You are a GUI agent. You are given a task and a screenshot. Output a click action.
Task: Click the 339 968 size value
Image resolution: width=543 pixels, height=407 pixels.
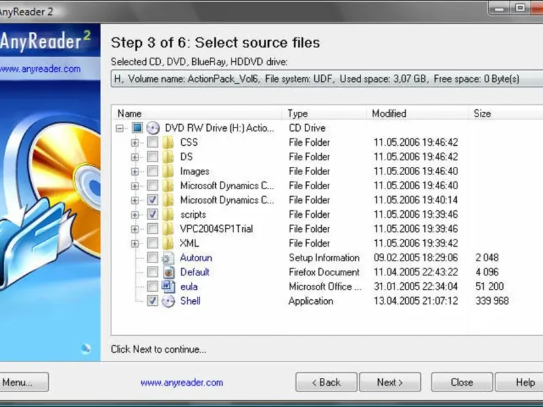tap(492, 301)
